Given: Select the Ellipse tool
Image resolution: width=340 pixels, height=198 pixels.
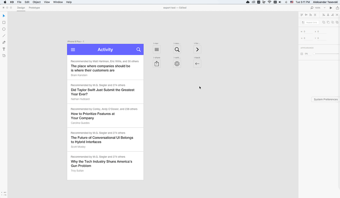Looking at the screenshot, I should 4,29.
